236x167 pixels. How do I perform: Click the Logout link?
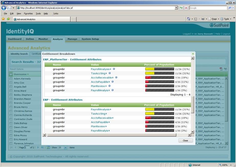click(x=226, y=34)
